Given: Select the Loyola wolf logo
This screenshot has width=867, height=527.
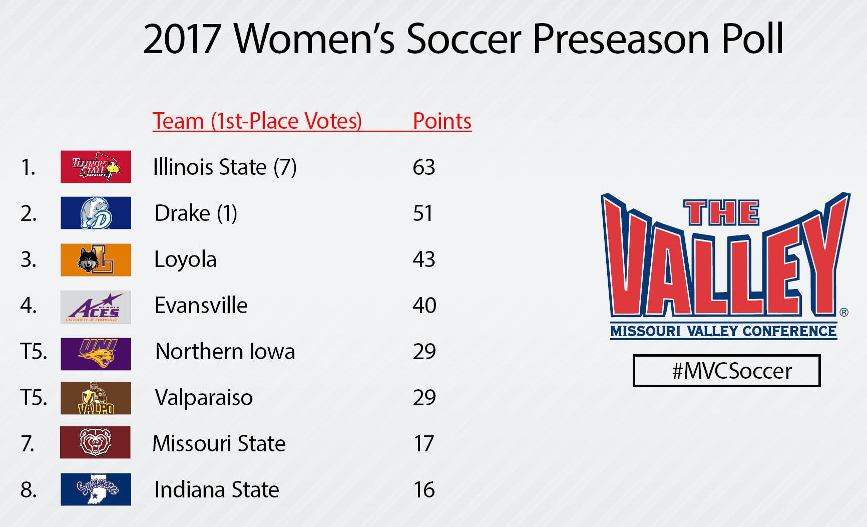Looking at the screenshot, I should [96, 259].
